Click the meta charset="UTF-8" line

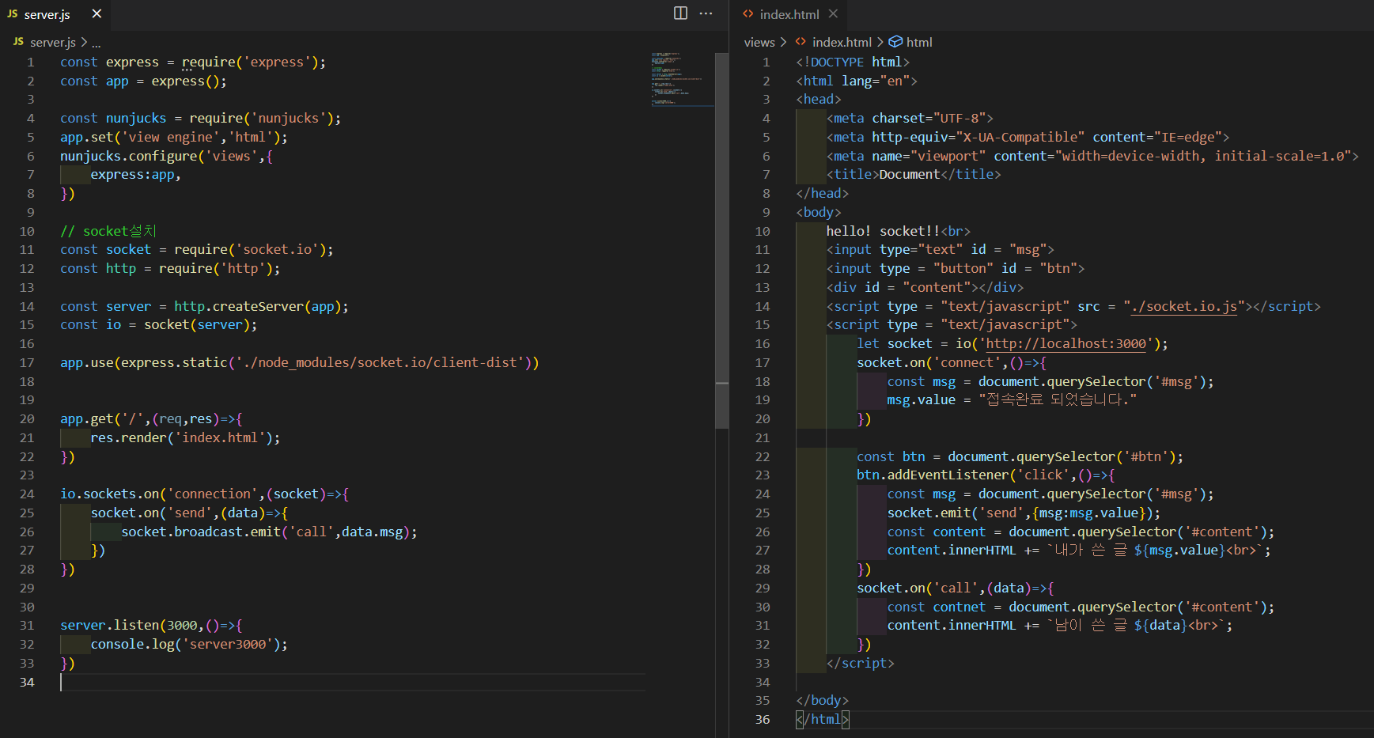[x=910, y=118]
